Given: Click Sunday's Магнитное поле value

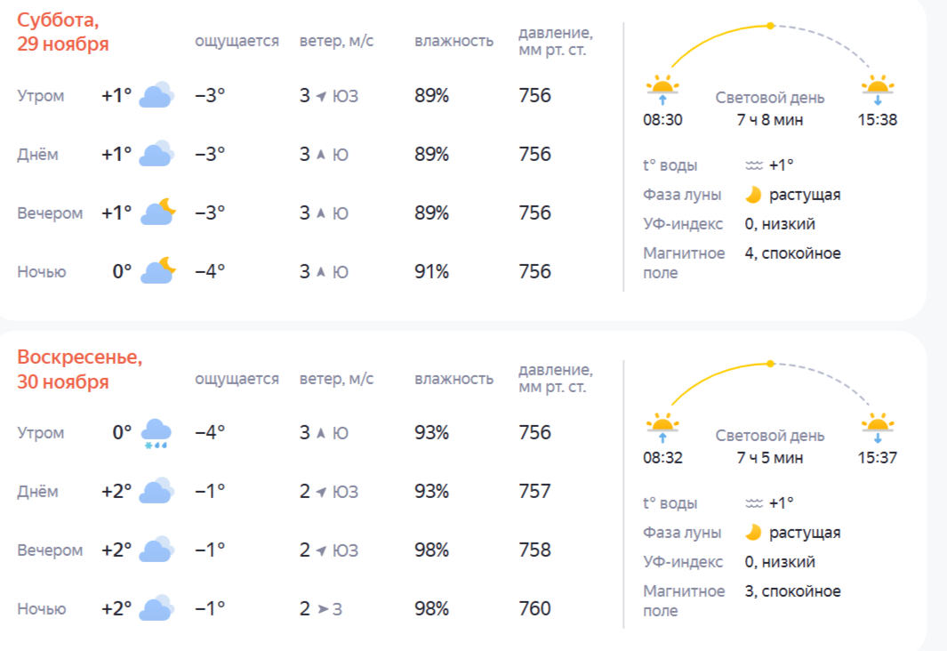Looking at the screenshot, I should (x=792, y=591).
